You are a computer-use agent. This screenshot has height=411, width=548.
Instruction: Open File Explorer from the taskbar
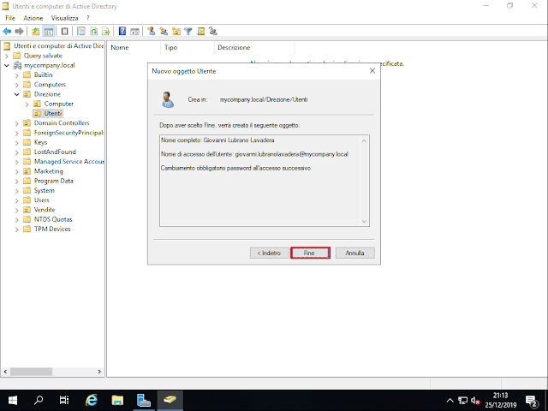[x=117, y=400]
